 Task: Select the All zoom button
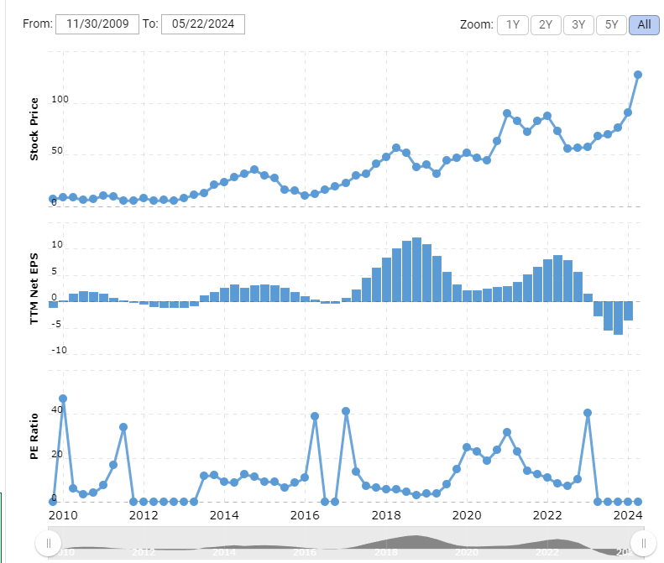[644, 25]
